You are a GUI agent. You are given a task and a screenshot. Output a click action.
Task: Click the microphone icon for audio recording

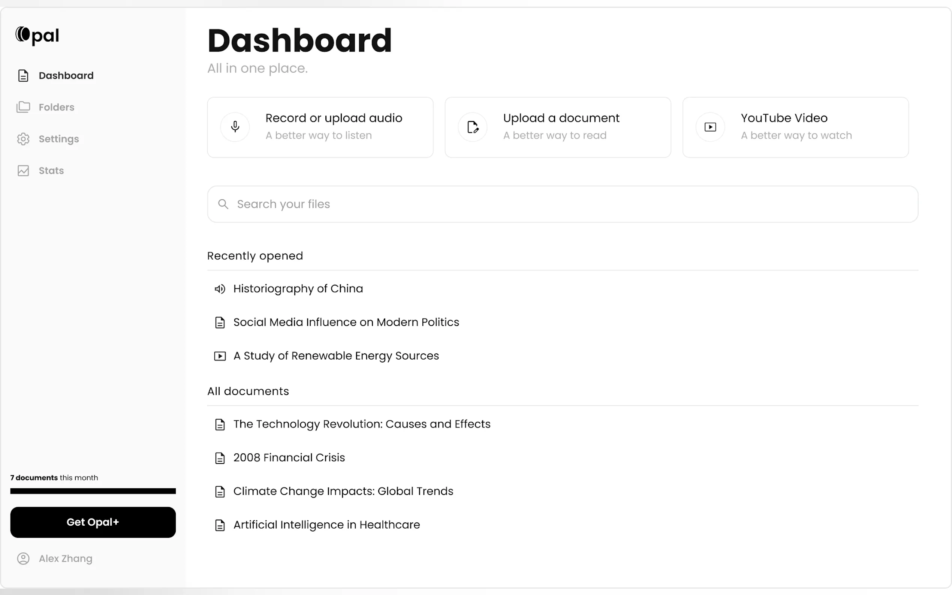point(235,127)
